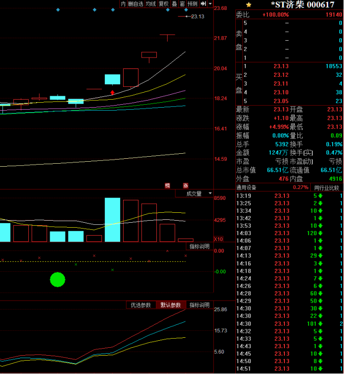
Task: Expand the toolbar dropdown arrow after the skip icon
Action: point(210,4)
